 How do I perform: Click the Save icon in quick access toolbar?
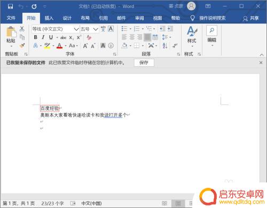point(10,6)
